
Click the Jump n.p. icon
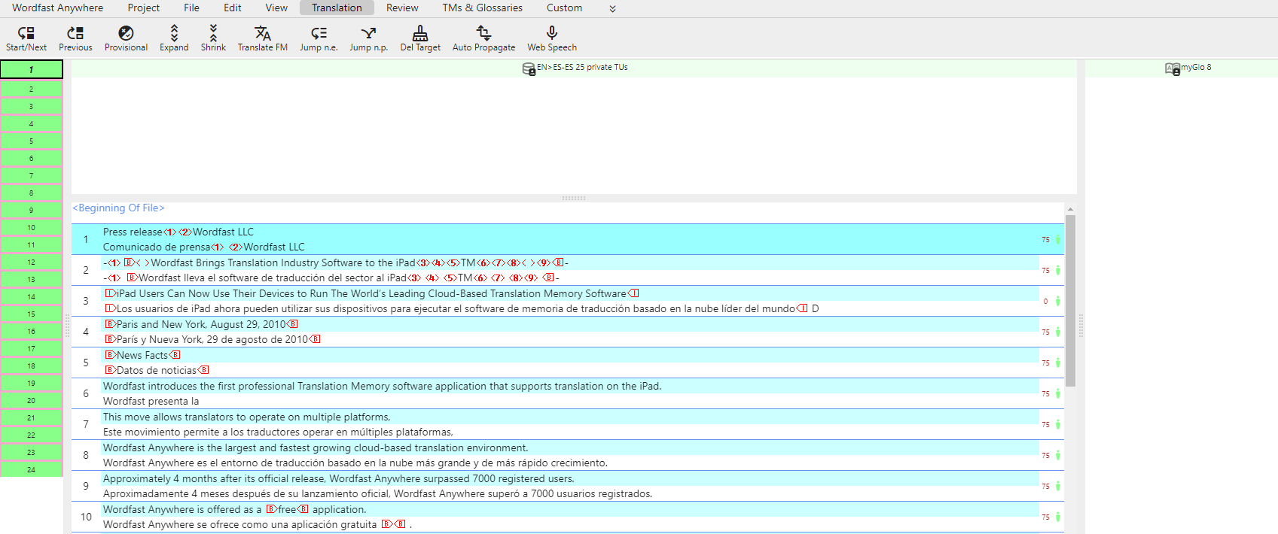click(x=368, y=32)
